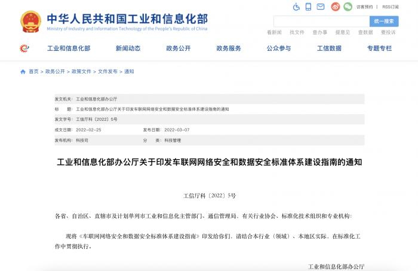Click the 发文机关 value 工业和信息化部办公厅

click(97, 99)
